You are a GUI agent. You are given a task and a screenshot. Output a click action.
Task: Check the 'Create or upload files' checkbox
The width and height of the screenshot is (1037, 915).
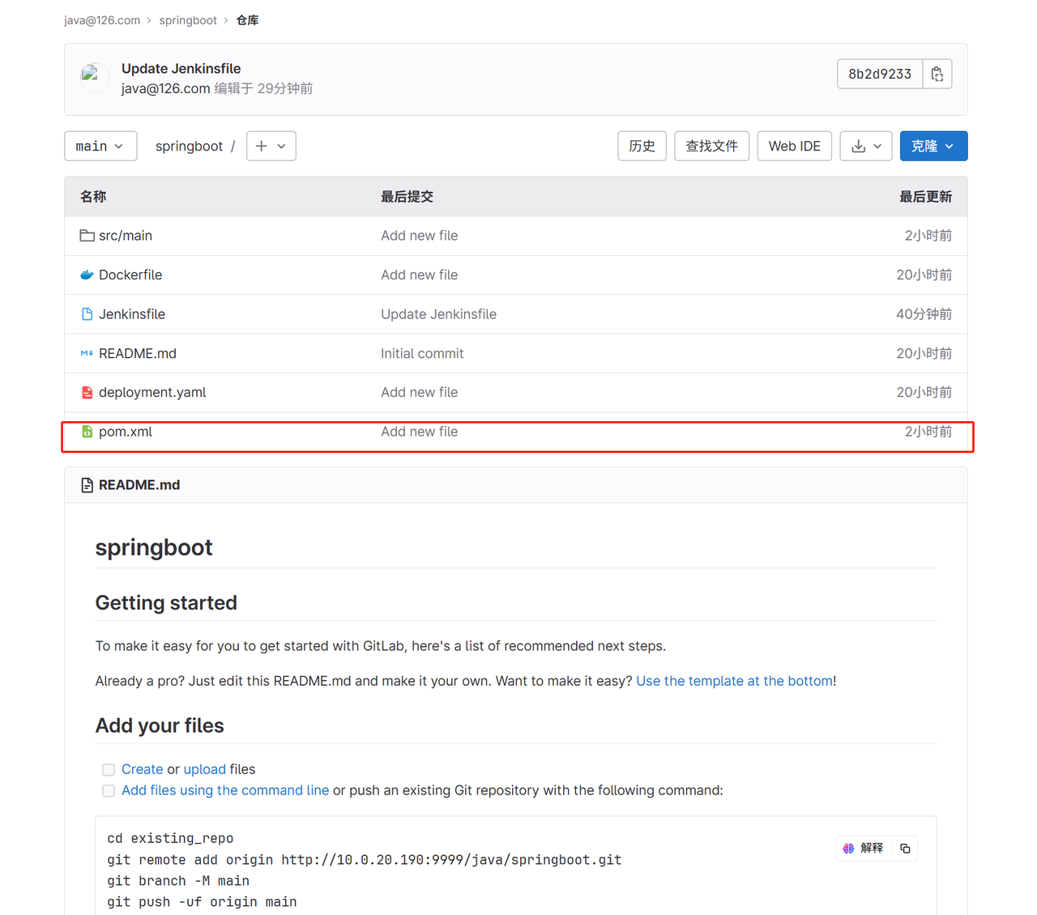click(x=109, y=770)
